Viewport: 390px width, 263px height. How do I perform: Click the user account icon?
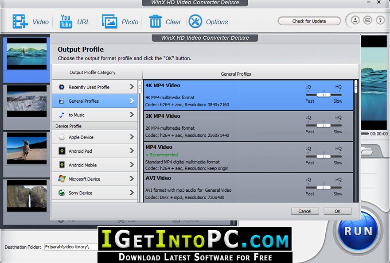tap(355, 20)
